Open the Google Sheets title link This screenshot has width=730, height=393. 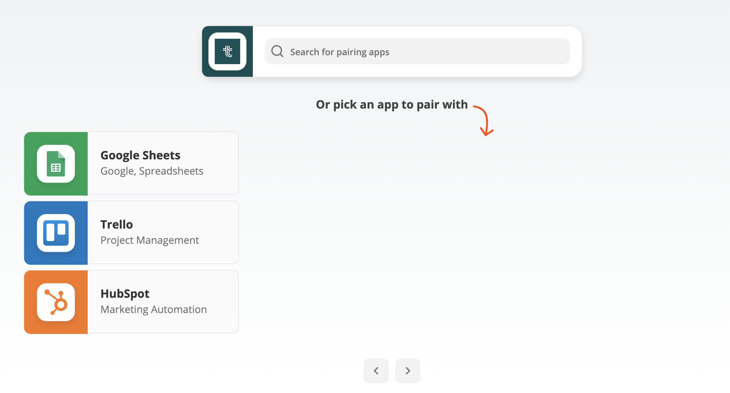pyautogui.click(x=140, y=155)
